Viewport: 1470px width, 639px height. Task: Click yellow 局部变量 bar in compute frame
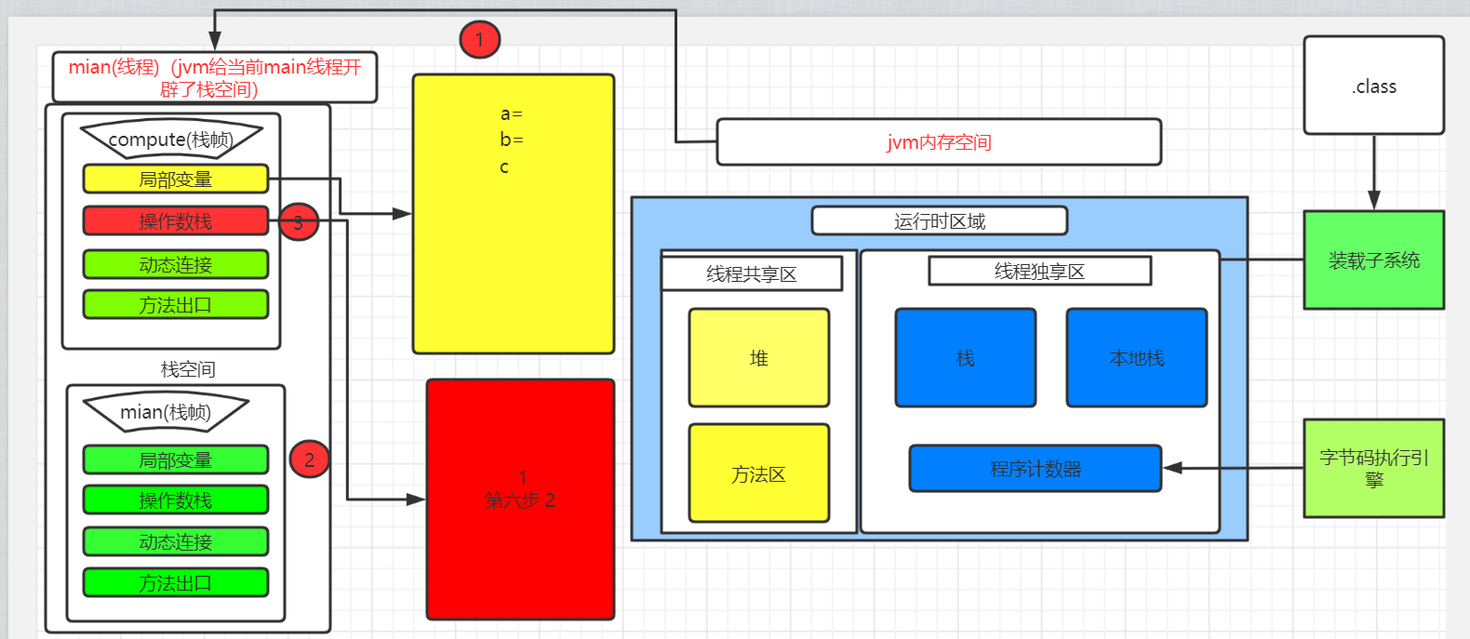click(176, 179)
